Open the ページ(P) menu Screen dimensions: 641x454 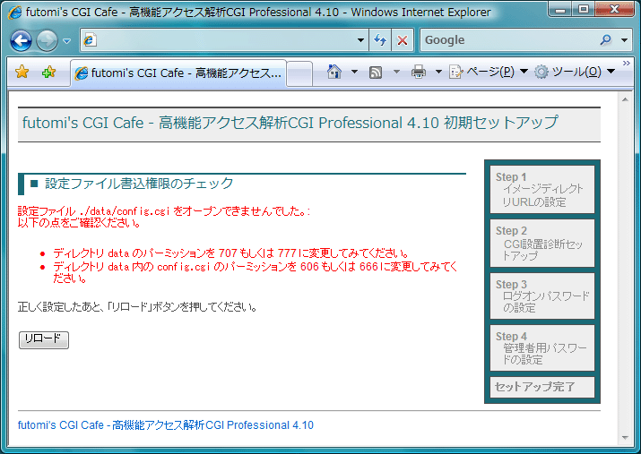[488, 72]
